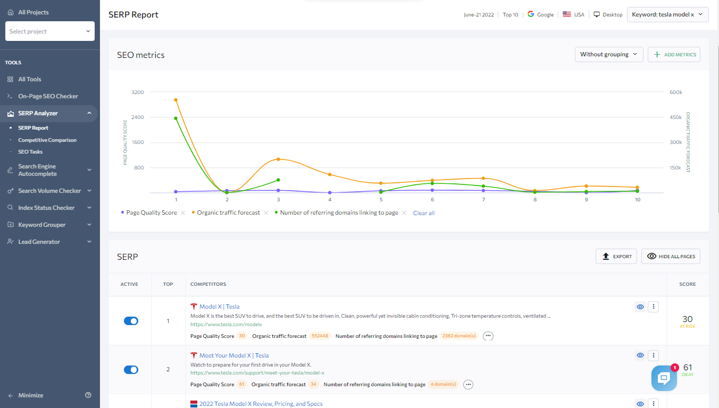Click the Clear all link under the chart

[424, 213]
